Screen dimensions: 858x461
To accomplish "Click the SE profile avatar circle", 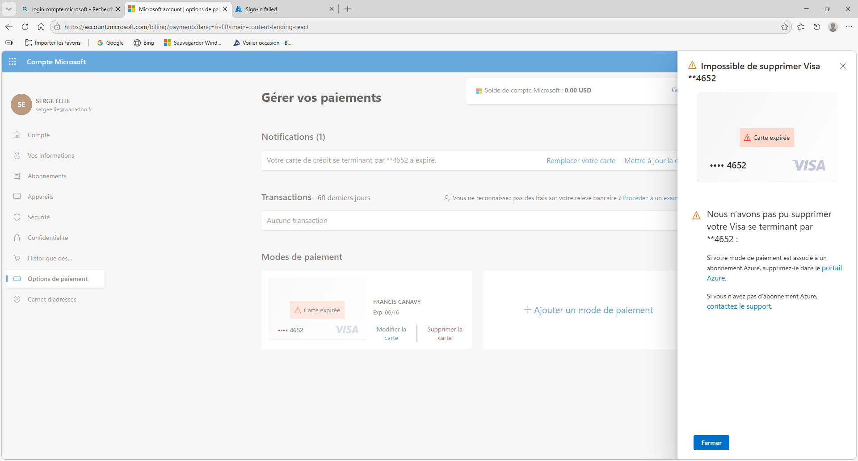I will (21, 105).
